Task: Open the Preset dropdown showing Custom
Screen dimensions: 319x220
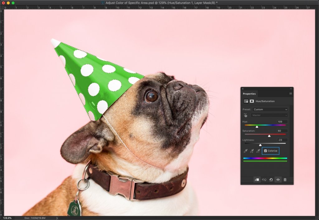Action: 270,109
